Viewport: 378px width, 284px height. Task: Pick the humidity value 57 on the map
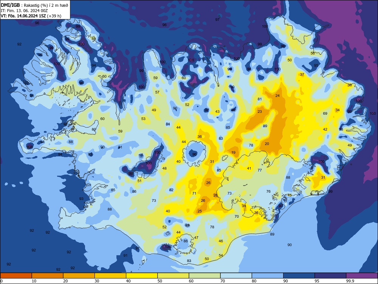157,92
